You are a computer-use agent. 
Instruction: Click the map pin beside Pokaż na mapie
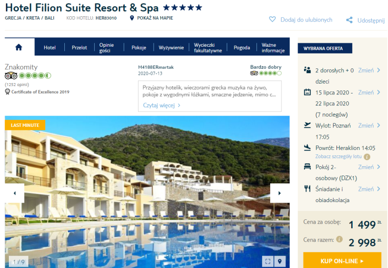(132, 18)
